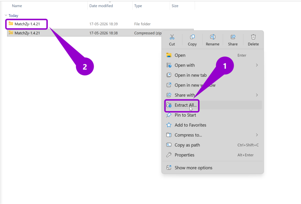
Task: Expand the Share with submenu arrow
Action: [257, 95]
